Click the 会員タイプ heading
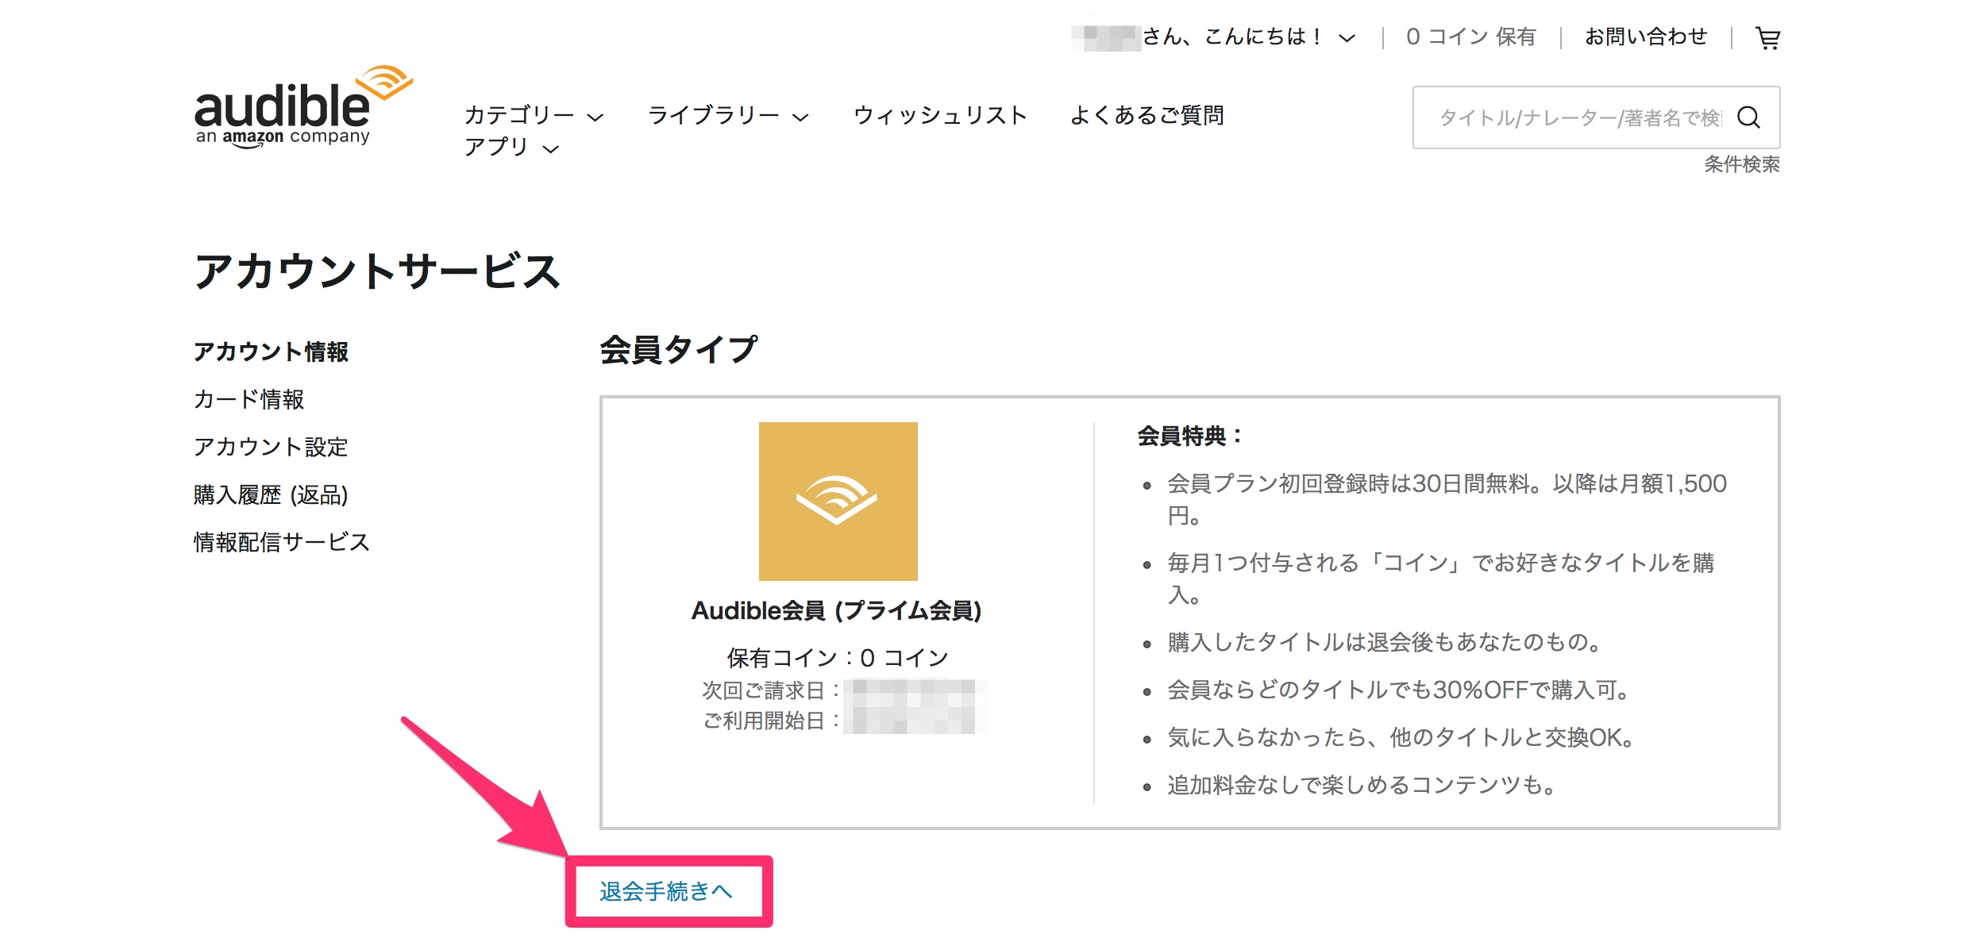 click(x=678, y=349)
